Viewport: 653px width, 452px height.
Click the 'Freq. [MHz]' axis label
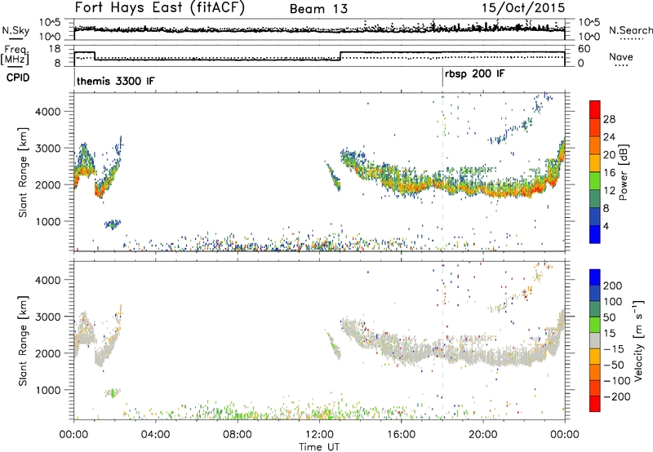click(15, 55)
